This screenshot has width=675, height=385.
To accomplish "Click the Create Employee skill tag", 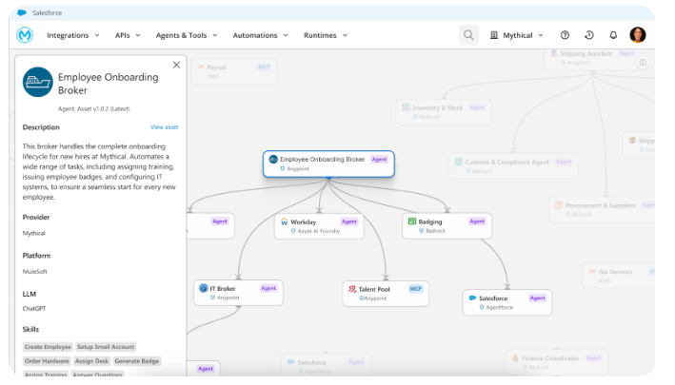I will 48,347.
